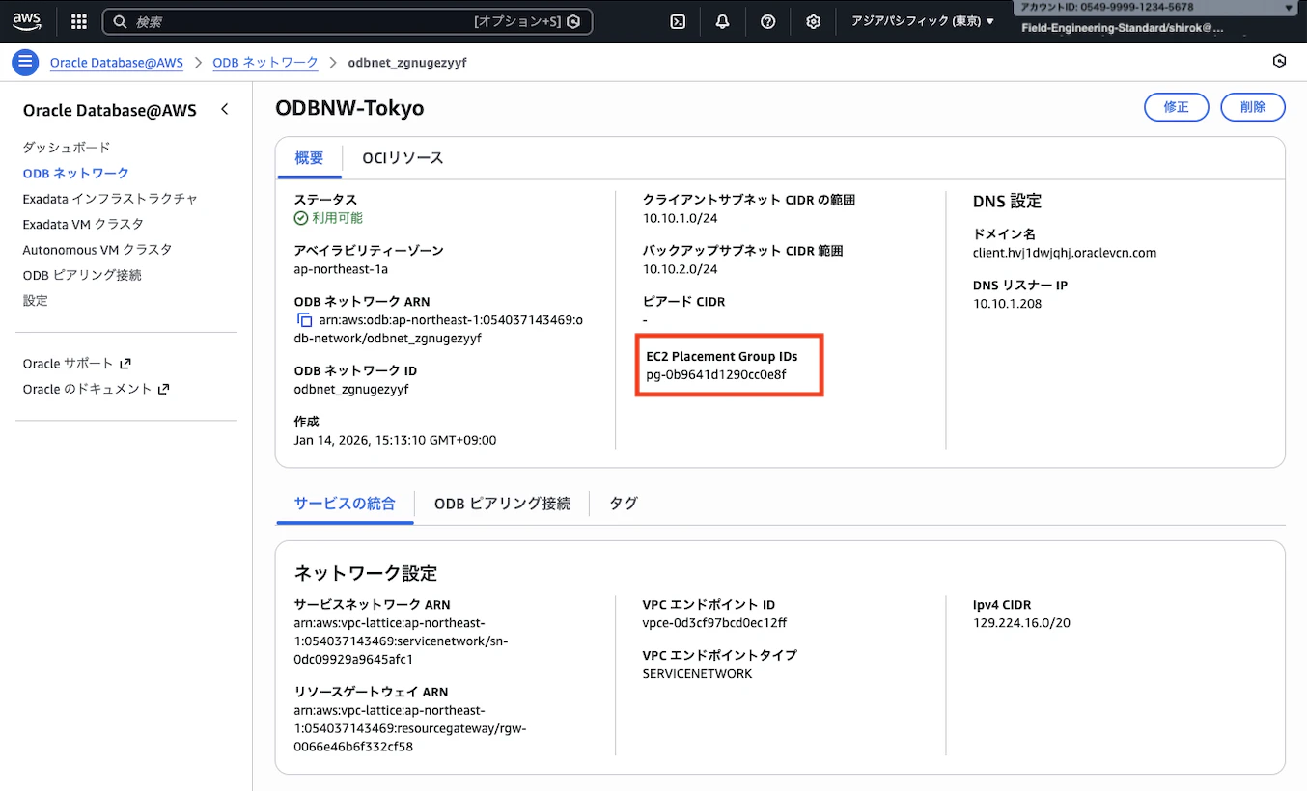
Task: Open the AWS console home logo
Action: pos(27,21)
